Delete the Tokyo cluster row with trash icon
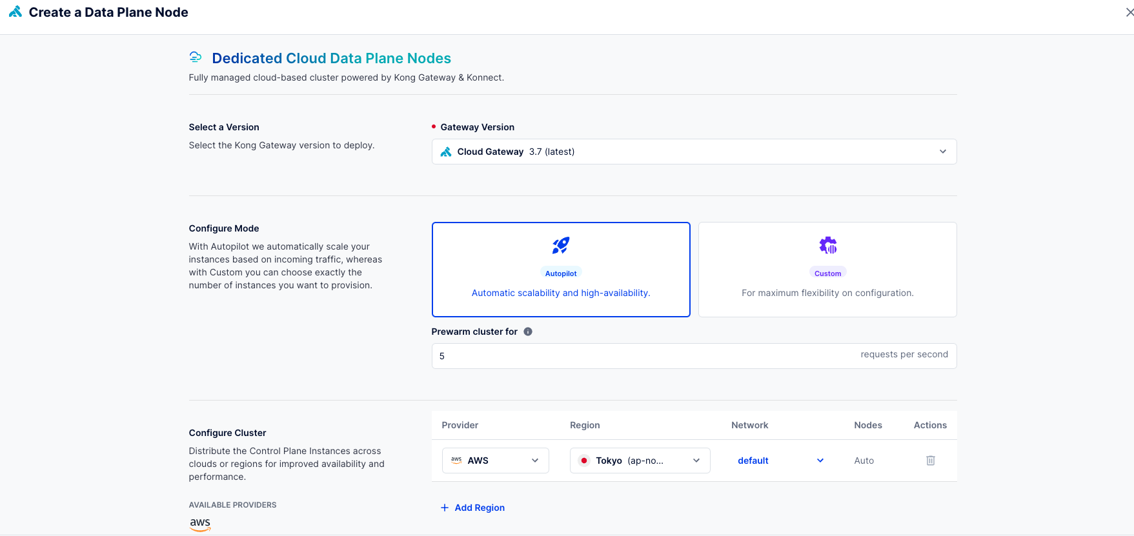This screenshot has height=536, width=1134. [x=931, y=461]
